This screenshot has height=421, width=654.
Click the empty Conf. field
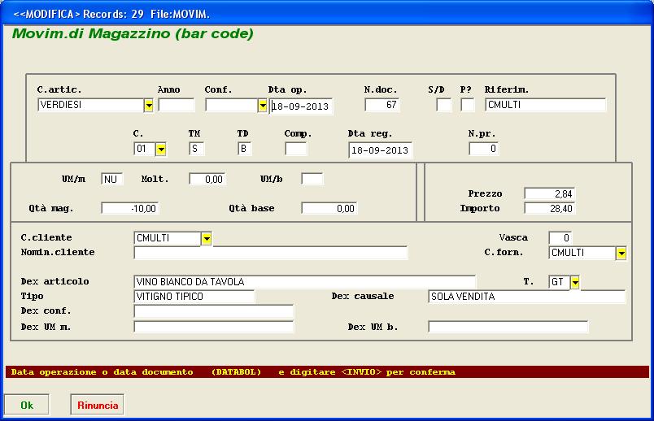[232, 105]
